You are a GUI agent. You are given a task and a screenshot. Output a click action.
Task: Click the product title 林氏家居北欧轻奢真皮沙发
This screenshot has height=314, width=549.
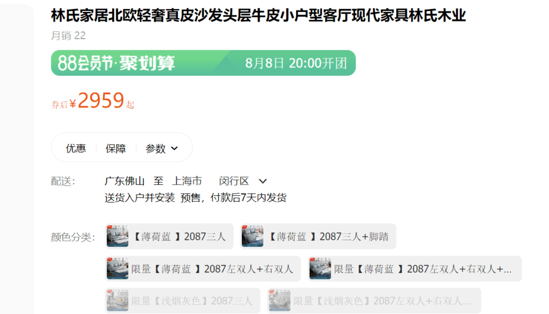coord(258,16)
